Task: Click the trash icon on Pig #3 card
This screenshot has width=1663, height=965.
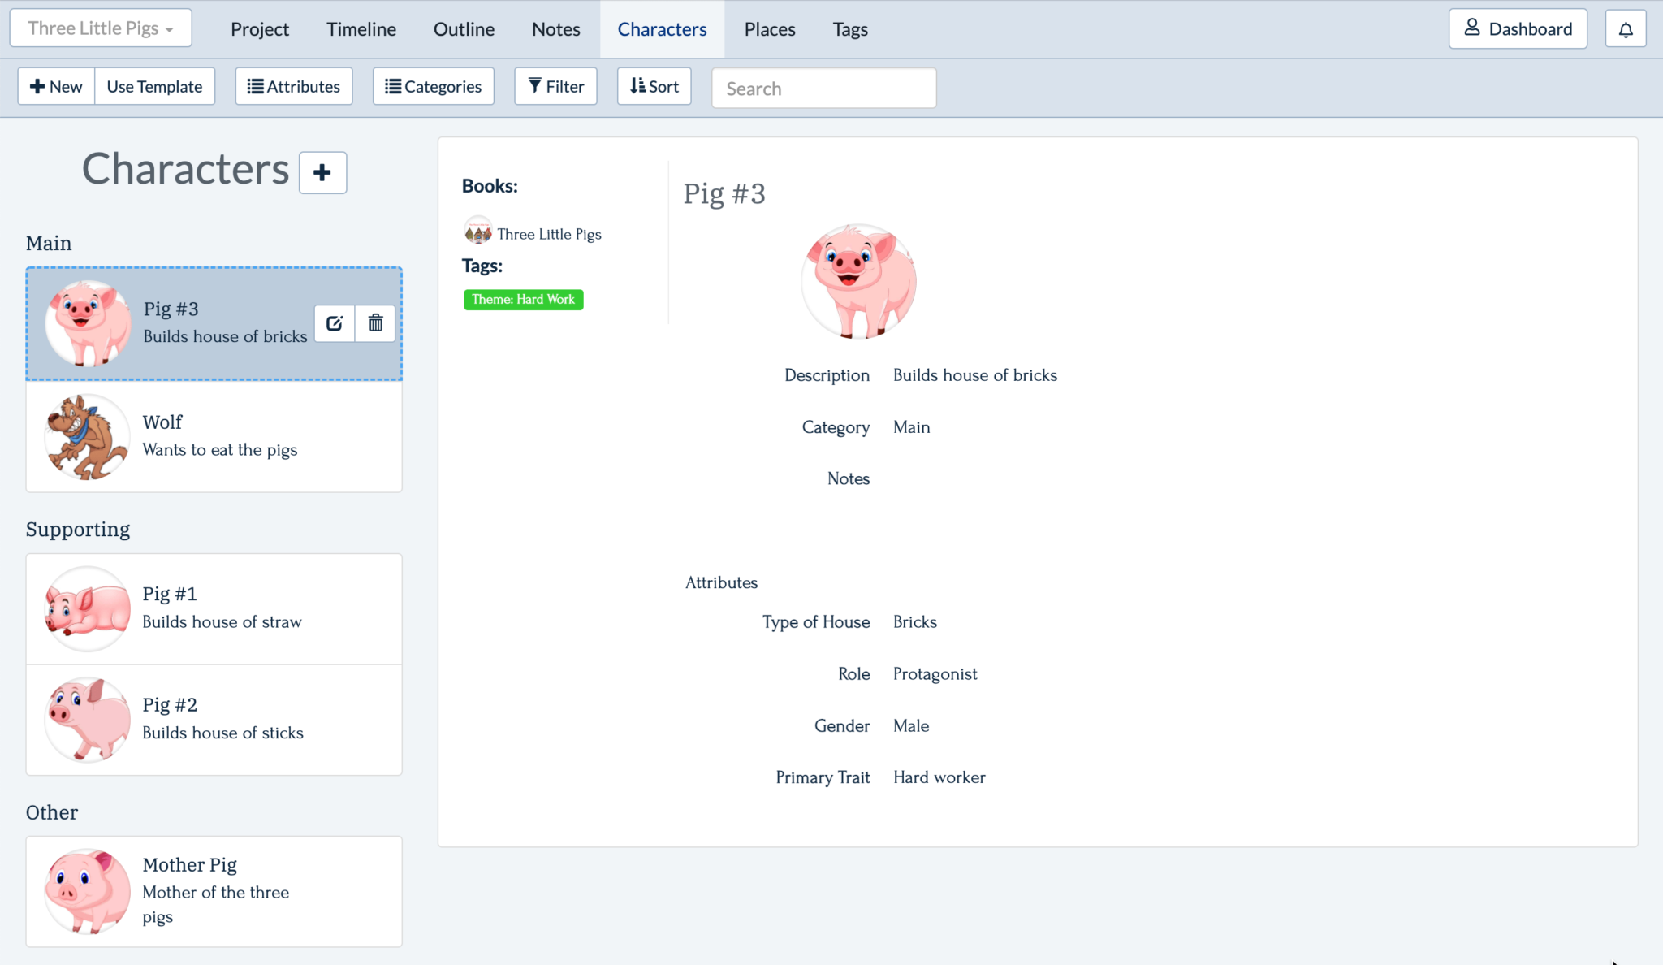Action: coord(375,323)
